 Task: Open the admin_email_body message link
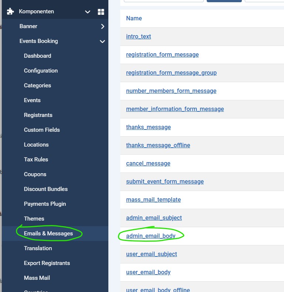point(151,236)
